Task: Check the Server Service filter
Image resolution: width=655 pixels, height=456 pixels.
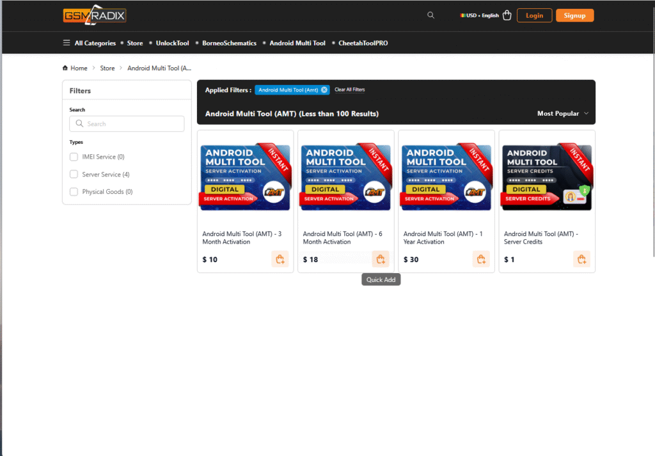Action: (74, 174)
